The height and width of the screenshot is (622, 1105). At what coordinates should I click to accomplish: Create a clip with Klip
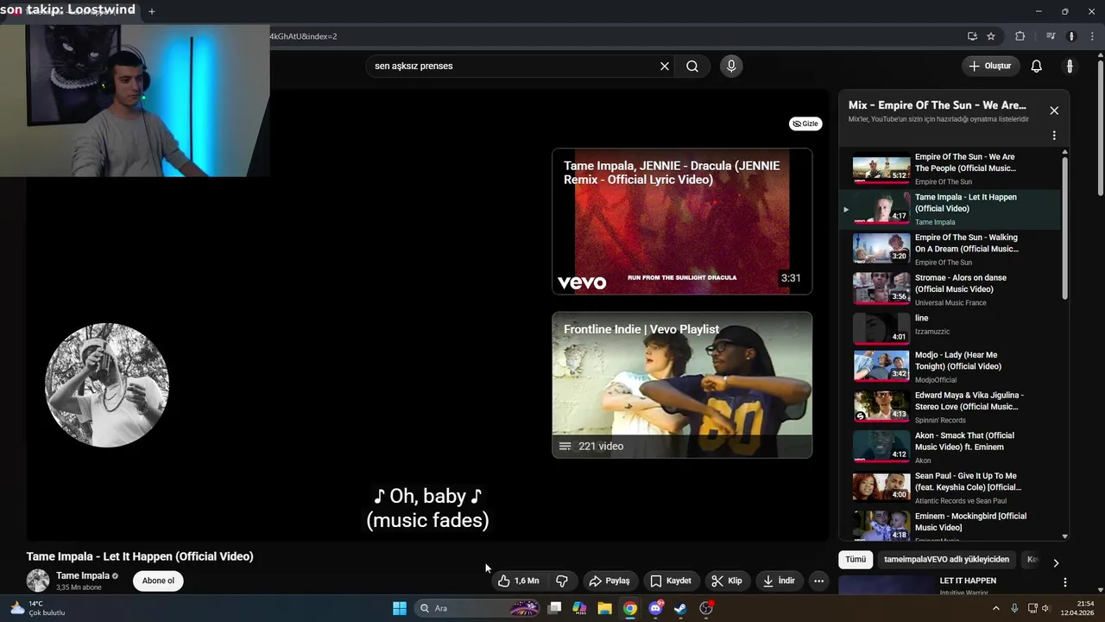tap(727, 581)
